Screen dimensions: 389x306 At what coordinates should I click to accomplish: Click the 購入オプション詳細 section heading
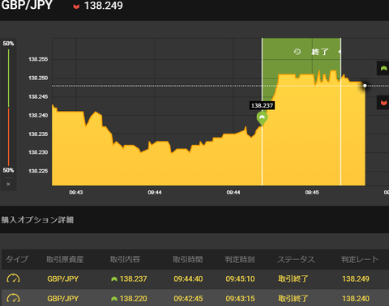click(37, 219)
